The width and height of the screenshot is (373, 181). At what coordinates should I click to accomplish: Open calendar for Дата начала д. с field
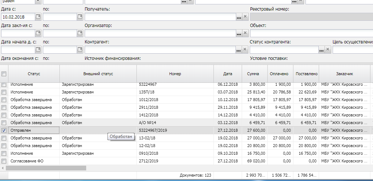coord(38,50)
